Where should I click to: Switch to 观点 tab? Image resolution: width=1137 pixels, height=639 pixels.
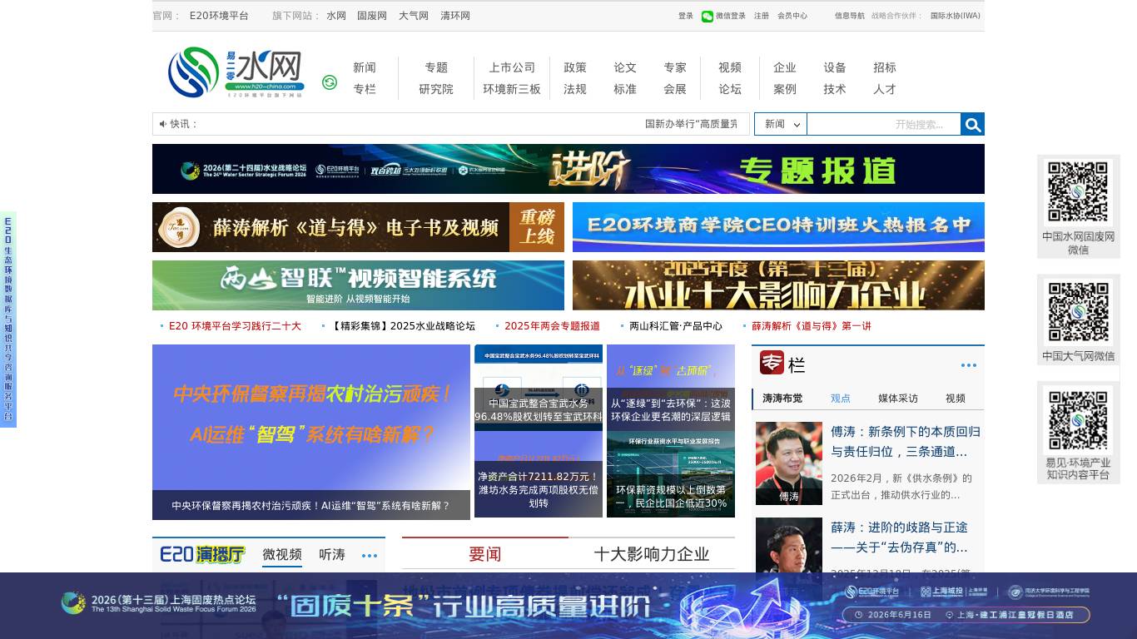841,399
